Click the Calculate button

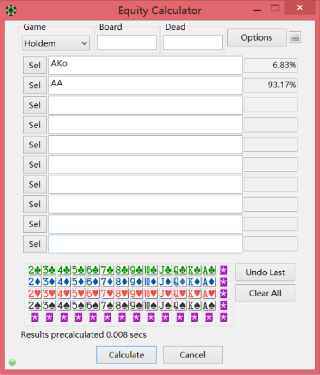coord(126,355)
